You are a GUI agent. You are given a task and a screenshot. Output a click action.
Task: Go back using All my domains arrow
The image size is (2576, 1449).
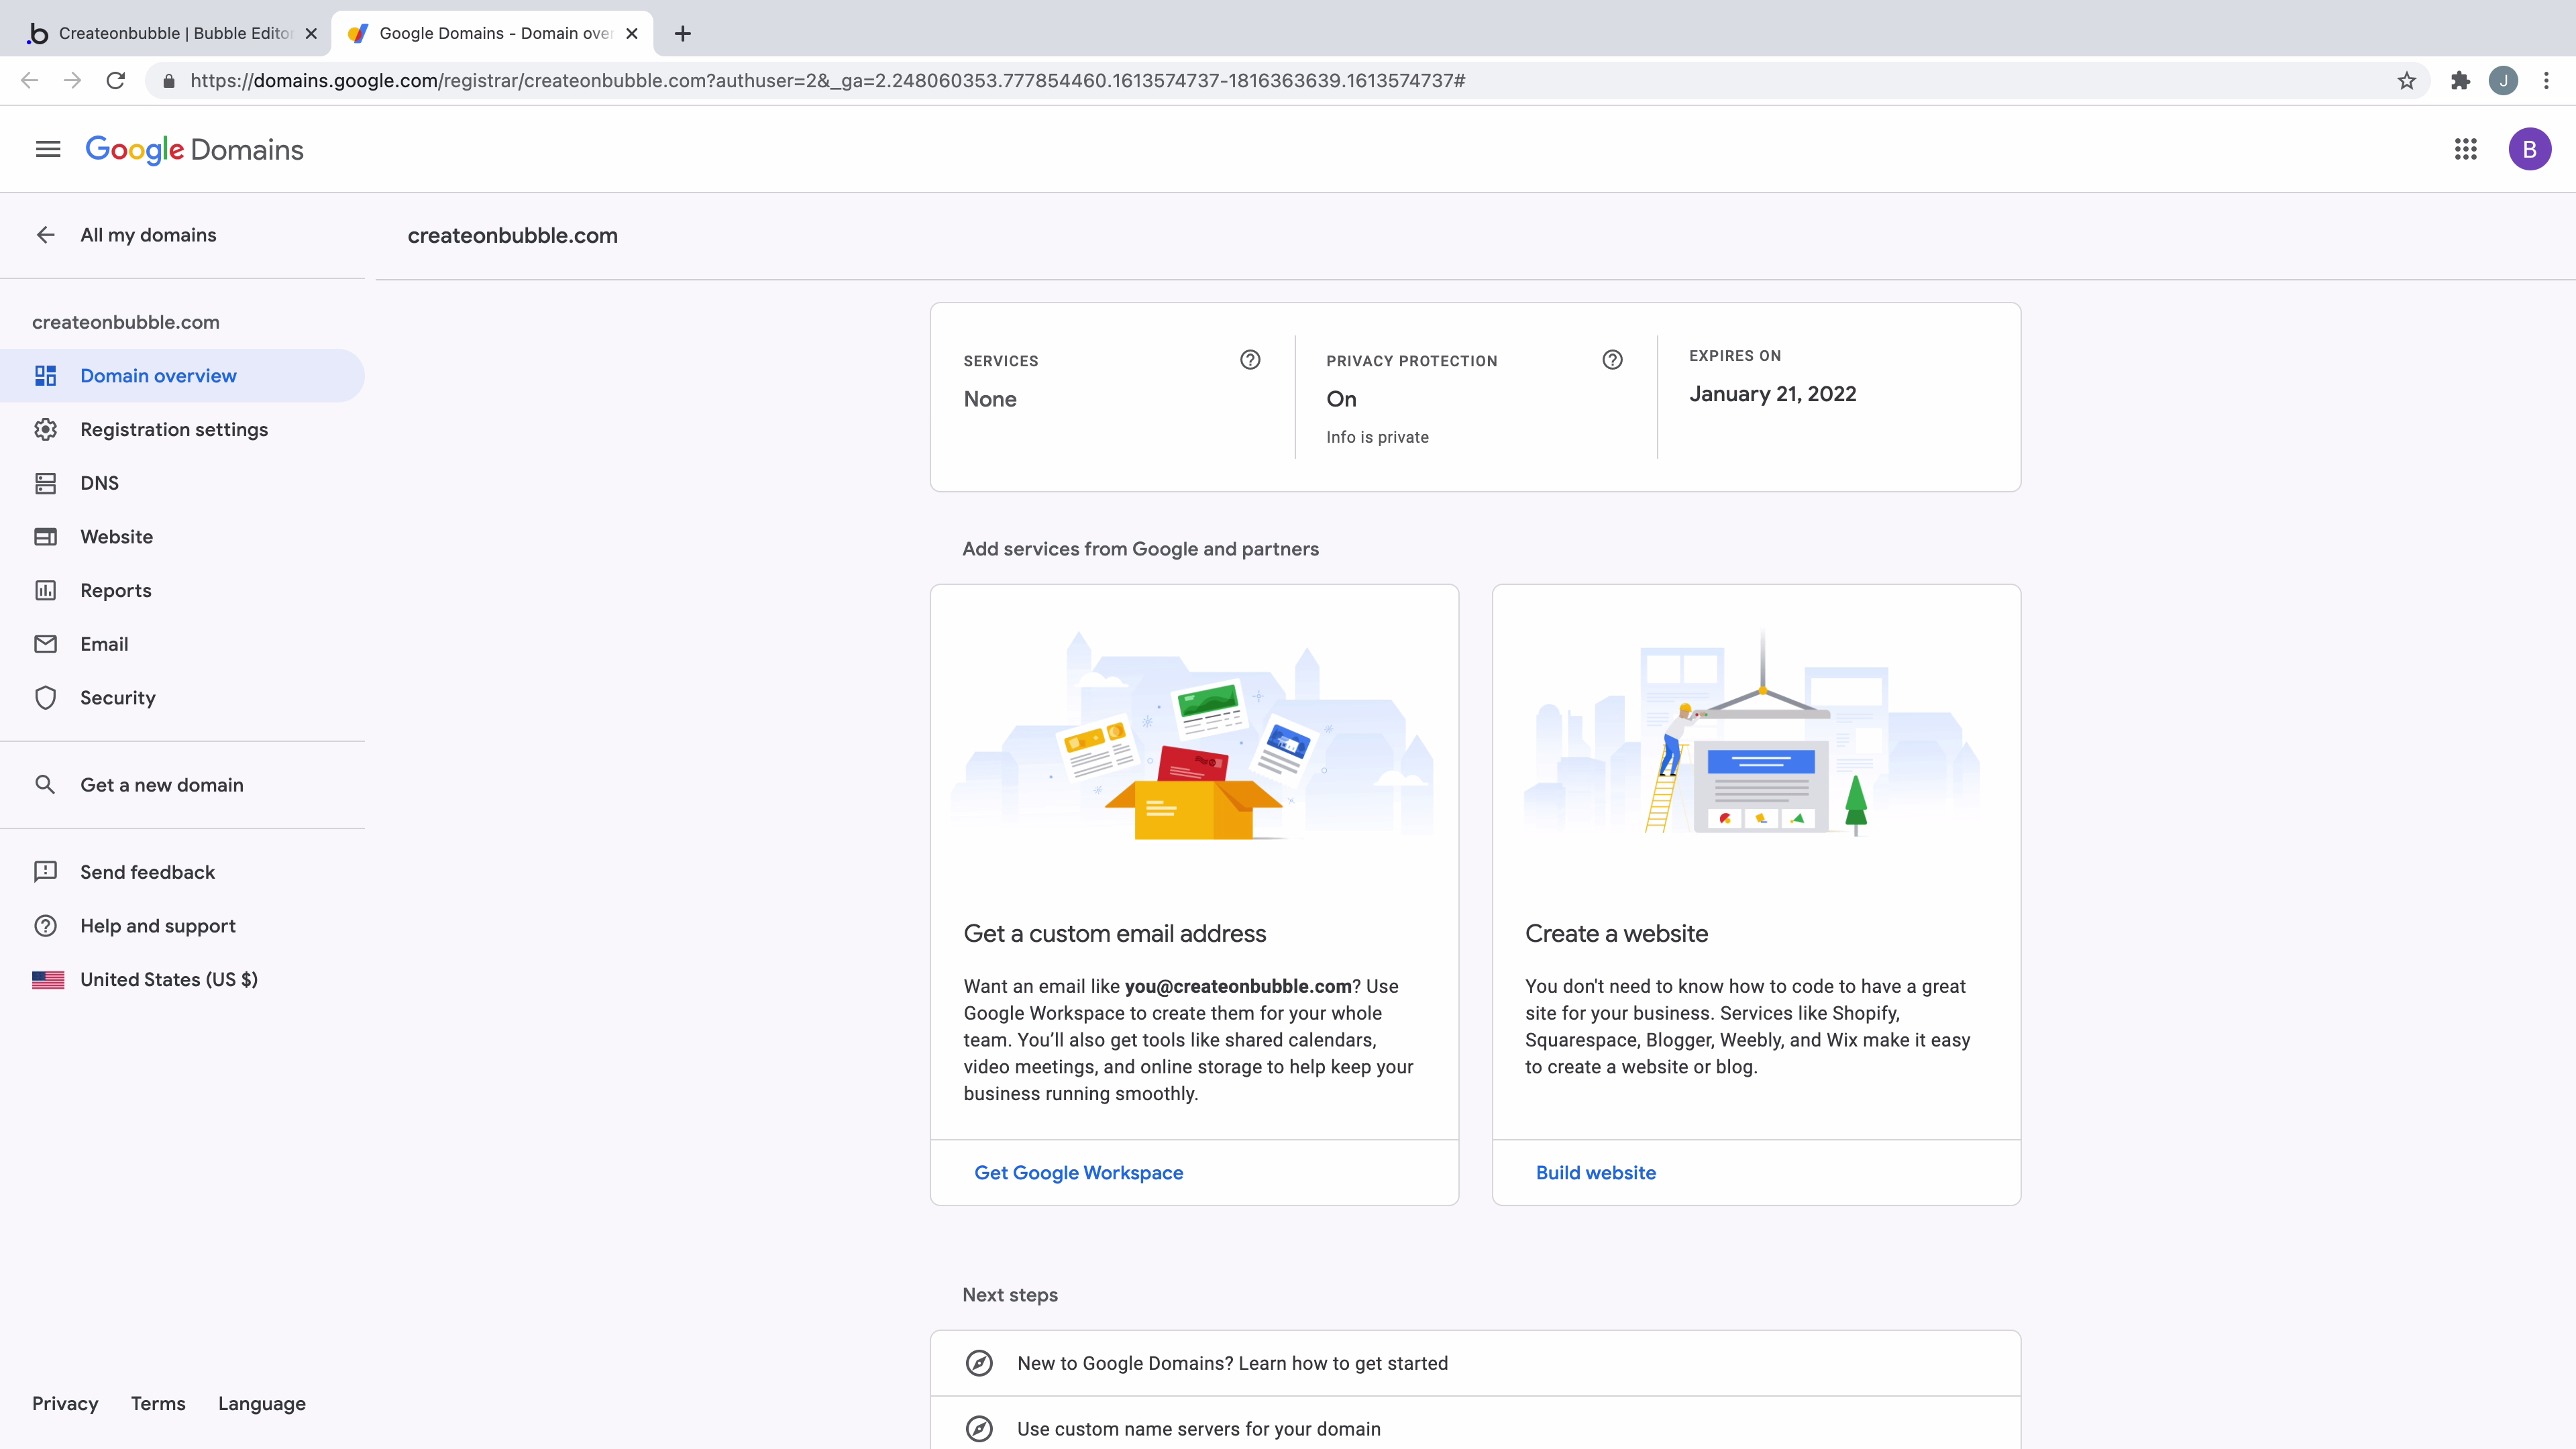pyautogui.click(x=46, y=234)
